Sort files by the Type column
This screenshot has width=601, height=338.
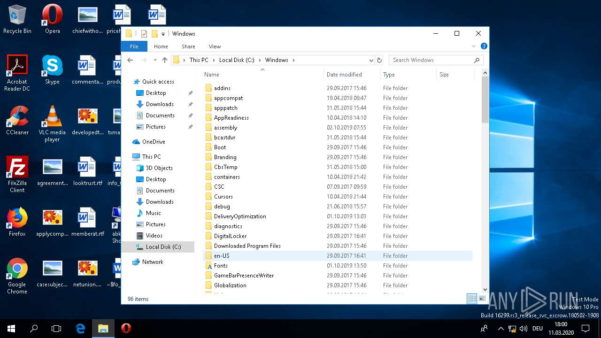(x=408, y=75)
